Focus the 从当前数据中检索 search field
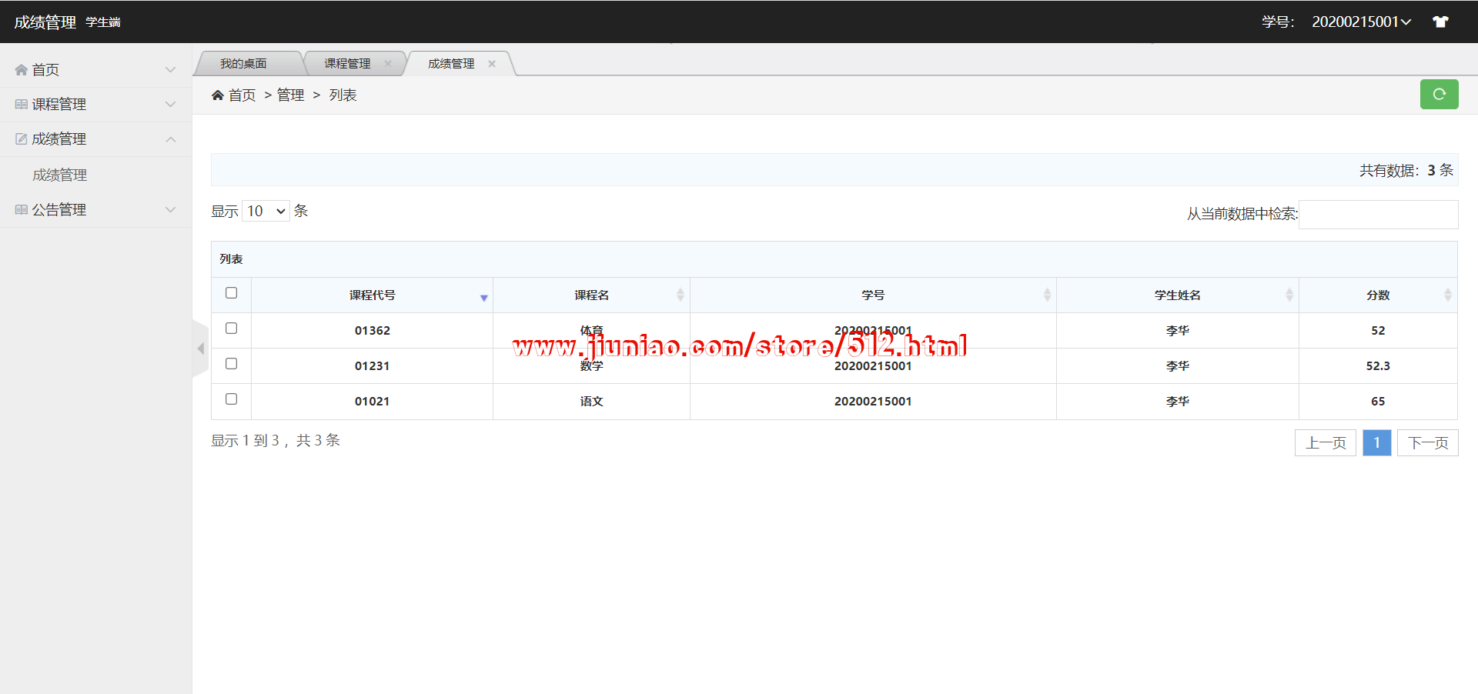Viewport: 1478px width, 694px height. 1378,215
